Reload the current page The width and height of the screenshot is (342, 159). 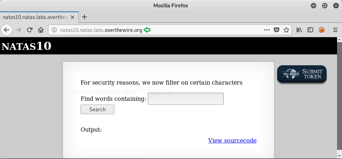(x=30, y=30)
